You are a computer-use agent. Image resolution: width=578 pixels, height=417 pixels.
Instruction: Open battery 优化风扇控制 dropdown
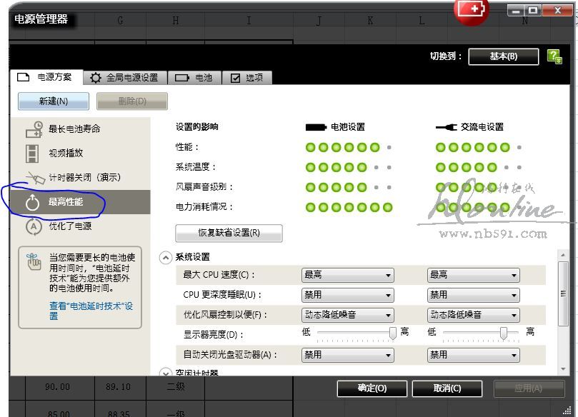tap(347, 314)
